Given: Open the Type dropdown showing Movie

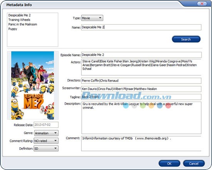Looking at the screenshot, I should 92,18.
